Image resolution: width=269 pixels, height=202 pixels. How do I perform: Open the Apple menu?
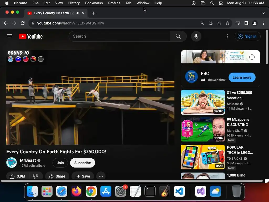7,3
